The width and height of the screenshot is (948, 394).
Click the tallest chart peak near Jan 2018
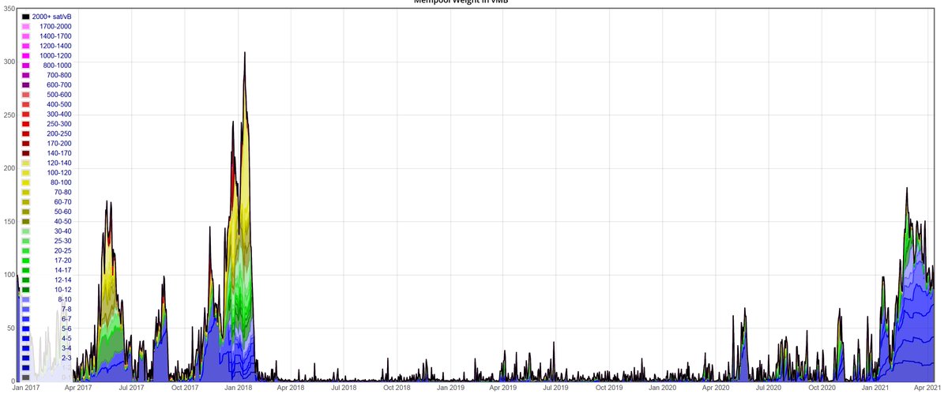tap(245, 53)
